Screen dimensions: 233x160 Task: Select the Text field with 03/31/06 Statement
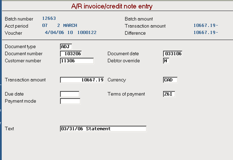103,129
